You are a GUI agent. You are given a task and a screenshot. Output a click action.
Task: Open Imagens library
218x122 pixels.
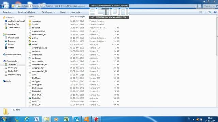point(12,41)
